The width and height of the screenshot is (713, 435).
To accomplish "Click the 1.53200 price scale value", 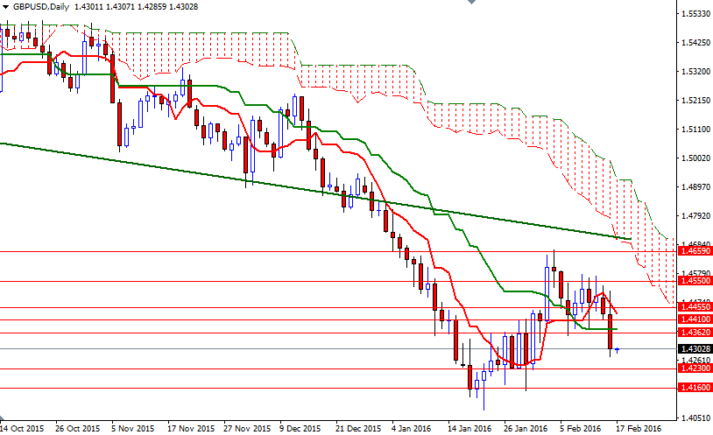I will (695, 72).
